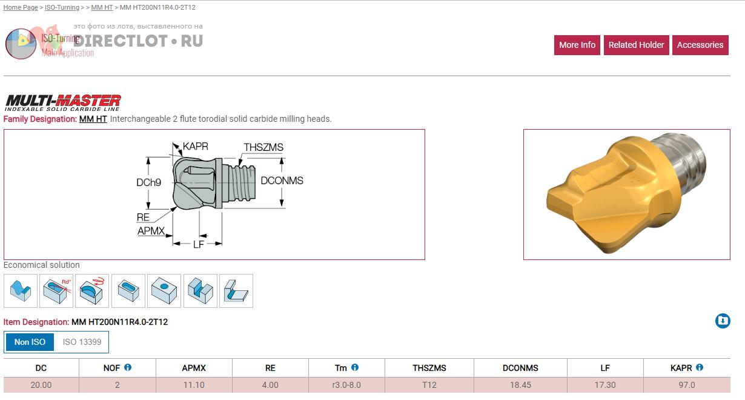Click the NOF value 2
Screen dimensions: 745x400
tap(118, 385)
